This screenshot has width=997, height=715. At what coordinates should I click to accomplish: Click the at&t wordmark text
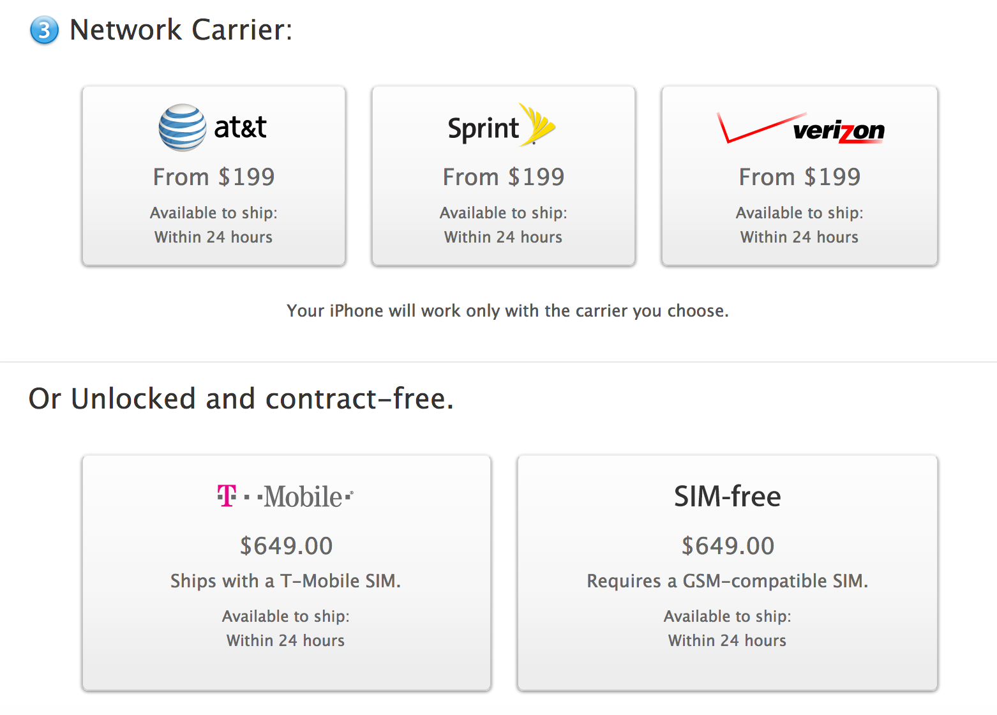(240, 128)
